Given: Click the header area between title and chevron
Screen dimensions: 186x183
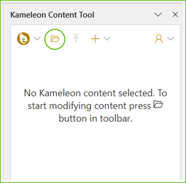Looking at the screenshot, I should tap(124, 15).
